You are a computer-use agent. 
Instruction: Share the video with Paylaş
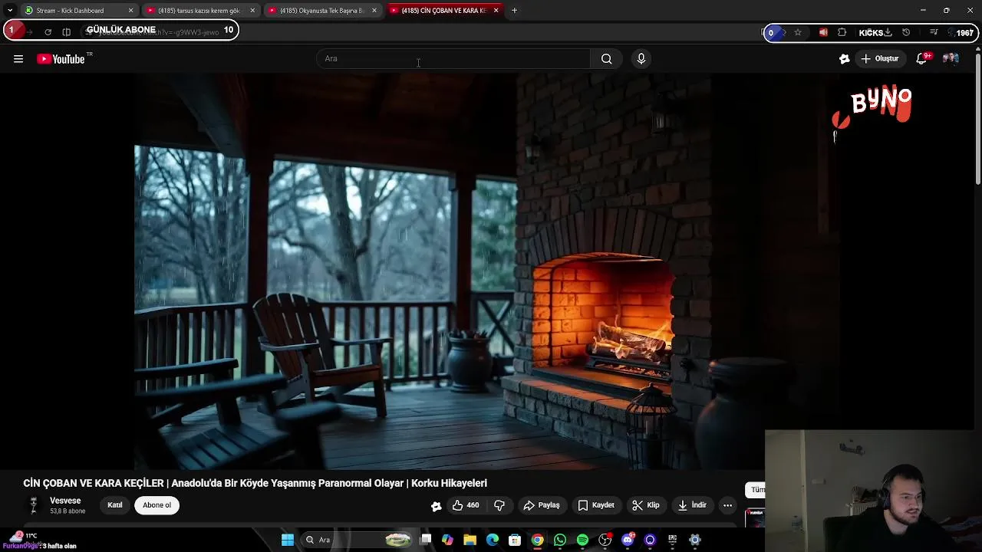542,505
